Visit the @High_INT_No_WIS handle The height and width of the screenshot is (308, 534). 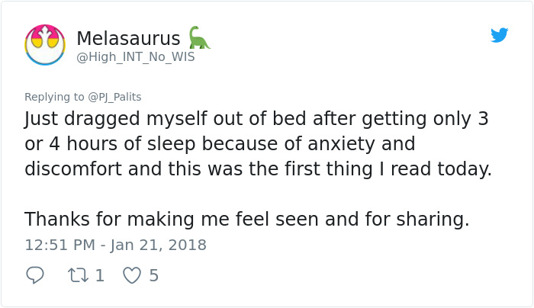136,57
